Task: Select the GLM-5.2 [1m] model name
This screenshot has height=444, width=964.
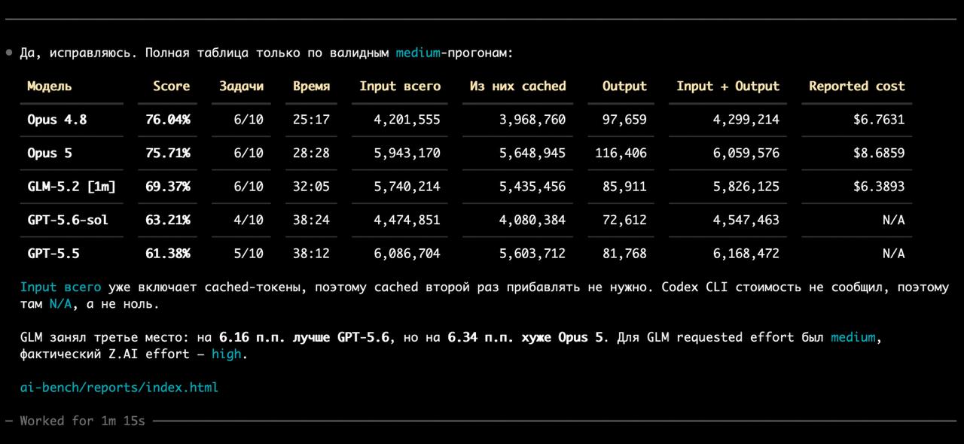Action: (x=72, y=186)
